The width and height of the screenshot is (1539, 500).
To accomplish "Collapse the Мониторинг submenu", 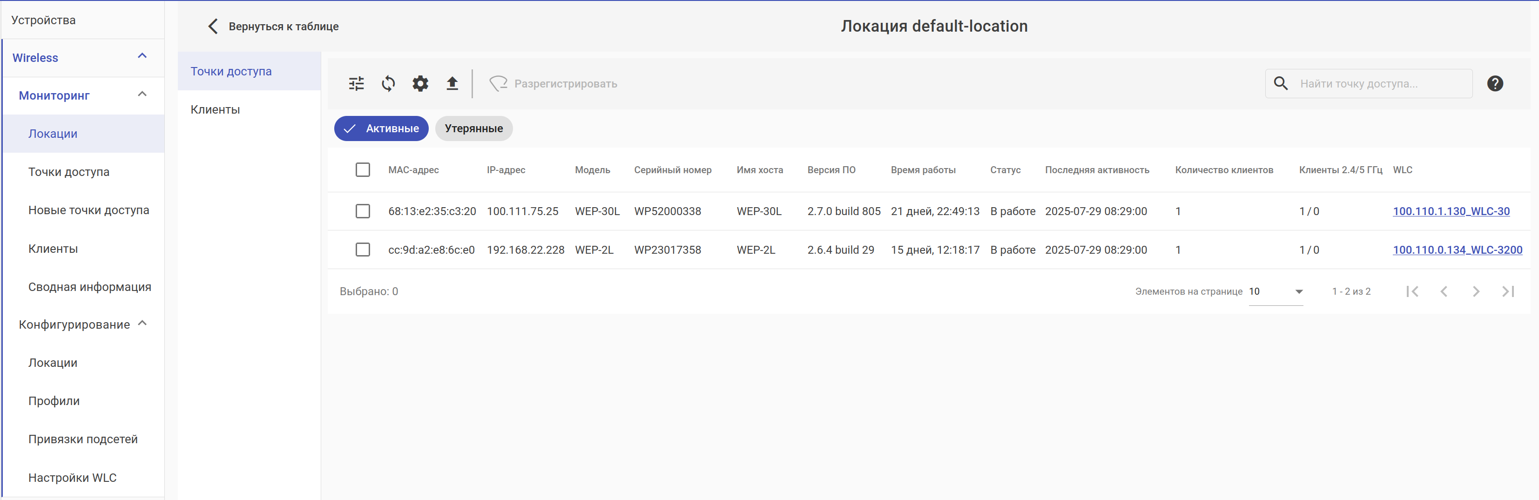I will tap(142, 95).
